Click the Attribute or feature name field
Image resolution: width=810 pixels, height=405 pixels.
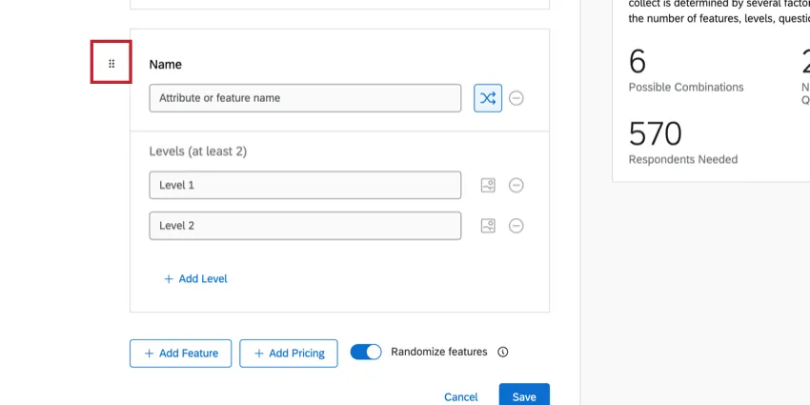click(x=305, y=98)
